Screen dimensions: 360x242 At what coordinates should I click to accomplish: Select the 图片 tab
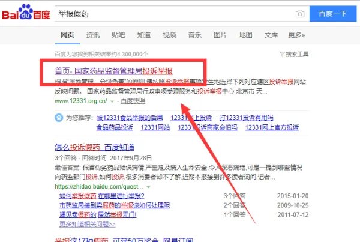pyautogui.click(x=220, y=35)
